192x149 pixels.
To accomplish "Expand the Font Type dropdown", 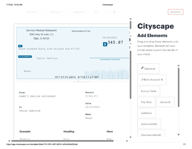I will [x=55, y=12].
